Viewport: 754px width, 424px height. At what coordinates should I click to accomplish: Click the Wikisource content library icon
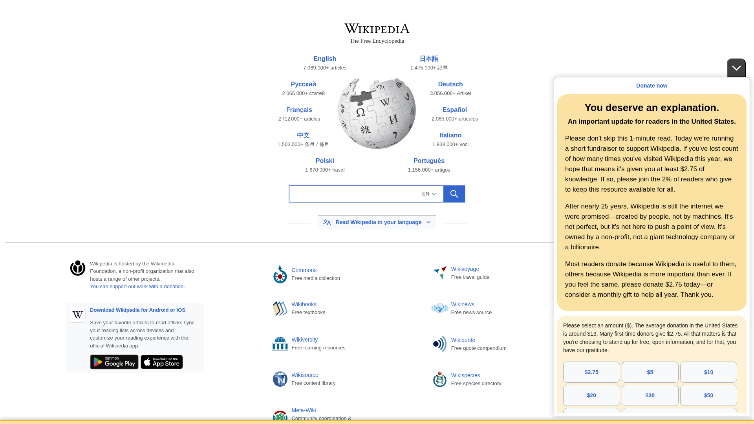point(280,379)
